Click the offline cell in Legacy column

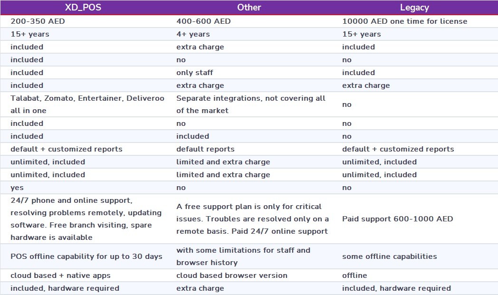(354, 276)
